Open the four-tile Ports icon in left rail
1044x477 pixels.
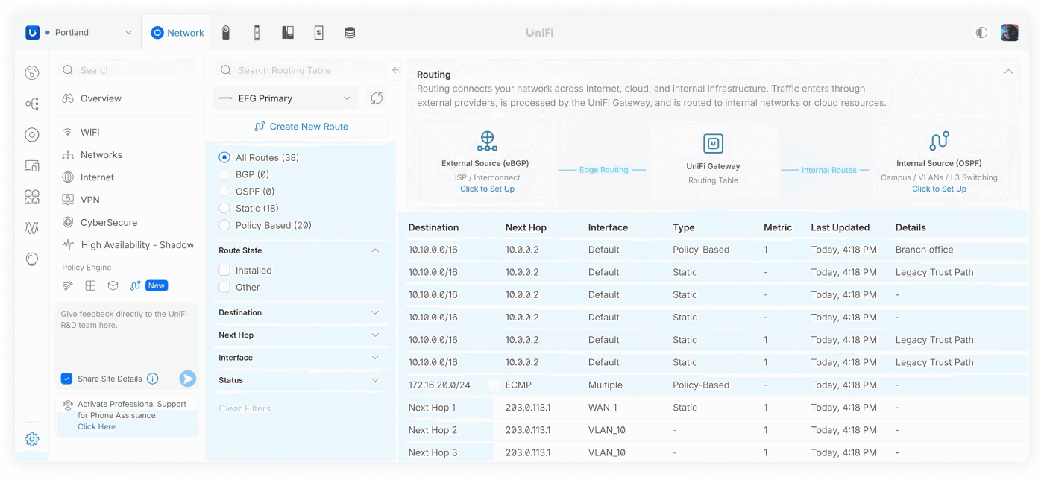(x=32, y=197)
